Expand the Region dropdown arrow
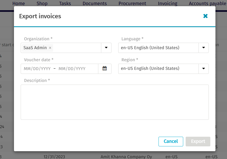227x159 pixels. click(x=203, y=68)
